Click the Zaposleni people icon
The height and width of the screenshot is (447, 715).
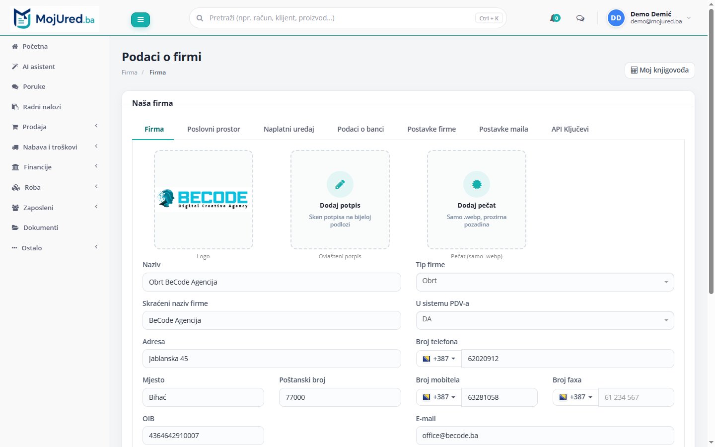coord(15,208)
